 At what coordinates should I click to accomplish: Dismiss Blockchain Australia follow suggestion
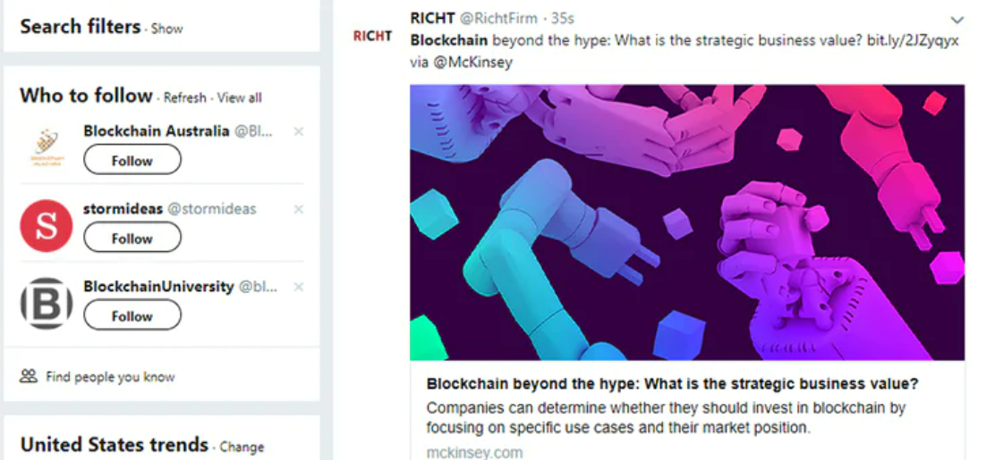pyautogui.click(x=299, y=131)
